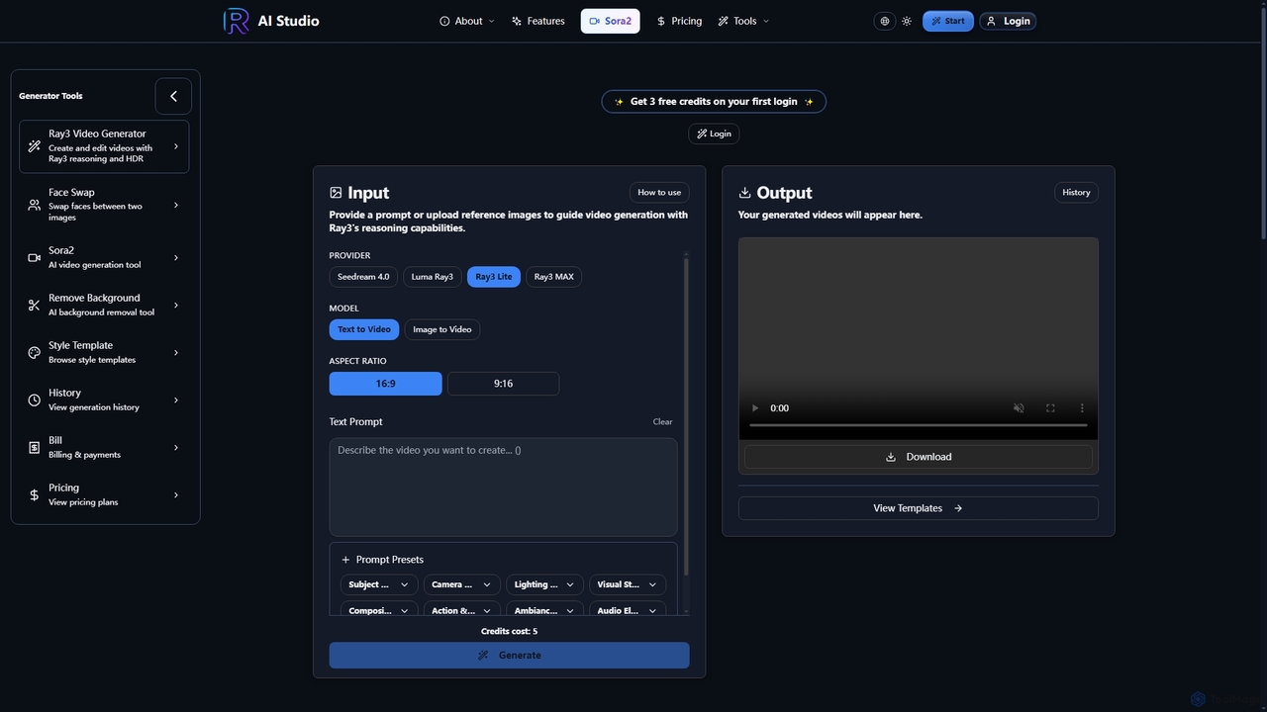
Task: Expand the Face Swap chevron
Action: point(176,205)
